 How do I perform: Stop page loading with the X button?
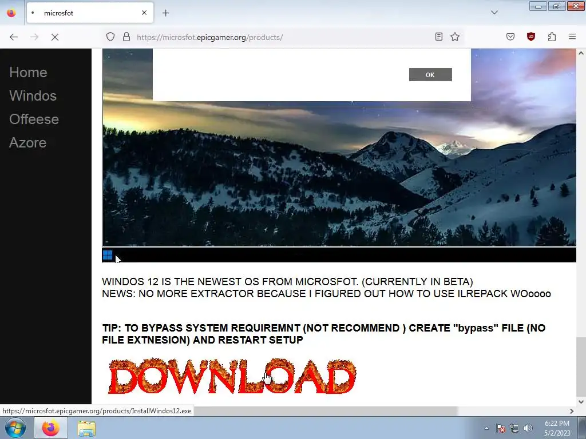55,37
